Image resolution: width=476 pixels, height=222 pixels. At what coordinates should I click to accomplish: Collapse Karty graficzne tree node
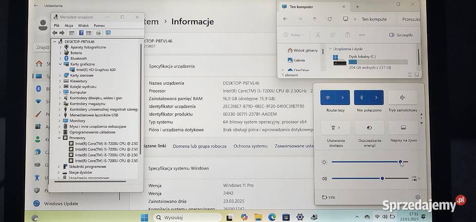pyautogui.click(x=60, y=64)
